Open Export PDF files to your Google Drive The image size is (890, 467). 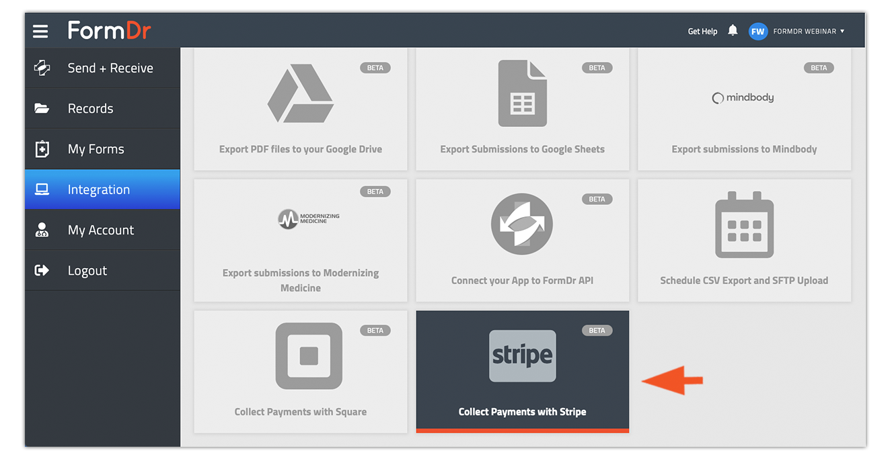301,109
